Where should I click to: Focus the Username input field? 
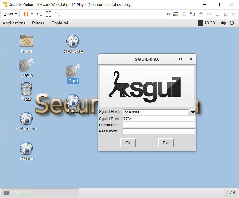pos(159,125)
